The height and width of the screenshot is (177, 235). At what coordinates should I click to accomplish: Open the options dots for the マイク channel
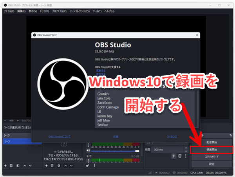click(88, 161)
